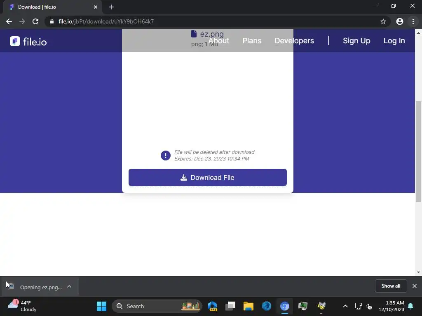Open the About page
422x316 pixels.
[x=218, y=41]
